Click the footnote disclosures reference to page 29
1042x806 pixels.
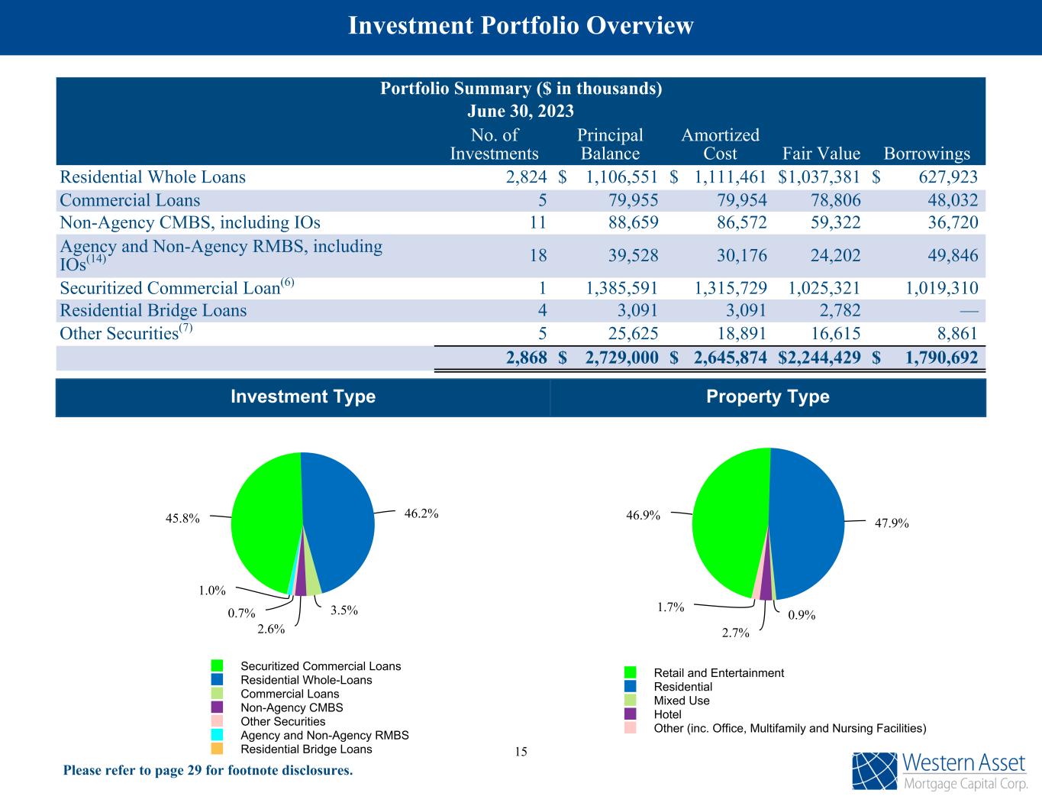(208, 770)
